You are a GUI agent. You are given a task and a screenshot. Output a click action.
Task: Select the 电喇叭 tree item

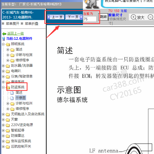coord(16,71)
